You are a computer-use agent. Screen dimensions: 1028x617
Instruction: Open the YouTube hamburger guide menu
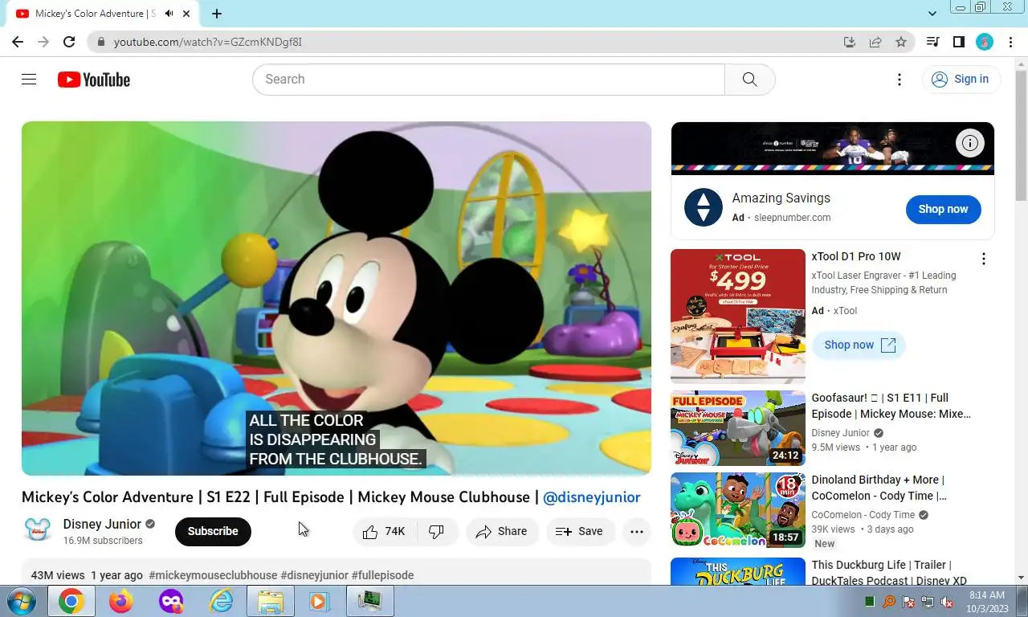point(29,79)
